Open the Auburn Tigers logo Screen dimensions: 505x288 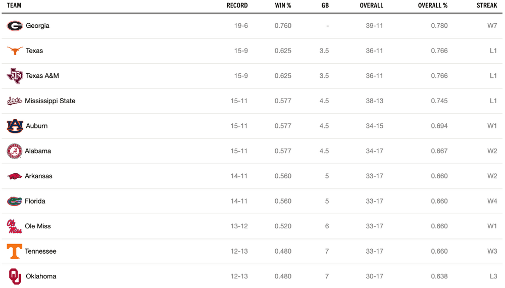(15, 126)
